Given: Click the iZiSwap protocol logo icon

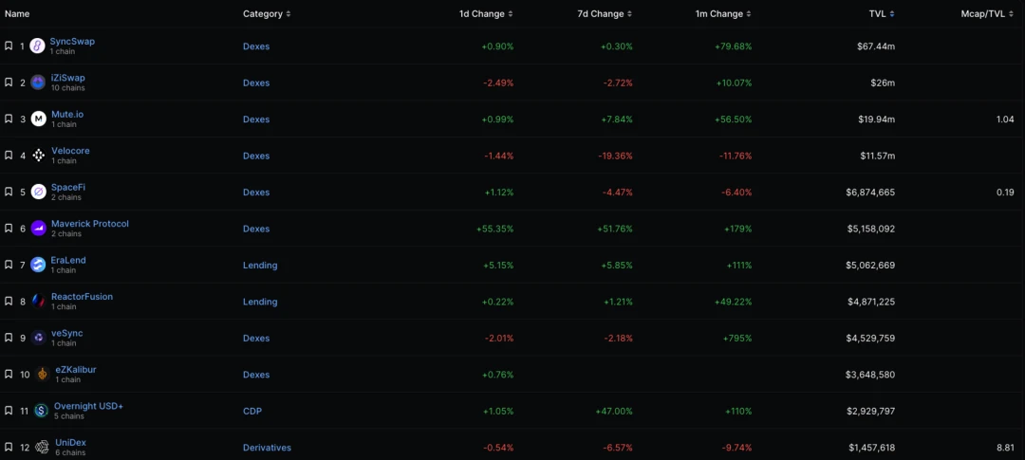Looking at the screenshot, I should tap(38, 83).
